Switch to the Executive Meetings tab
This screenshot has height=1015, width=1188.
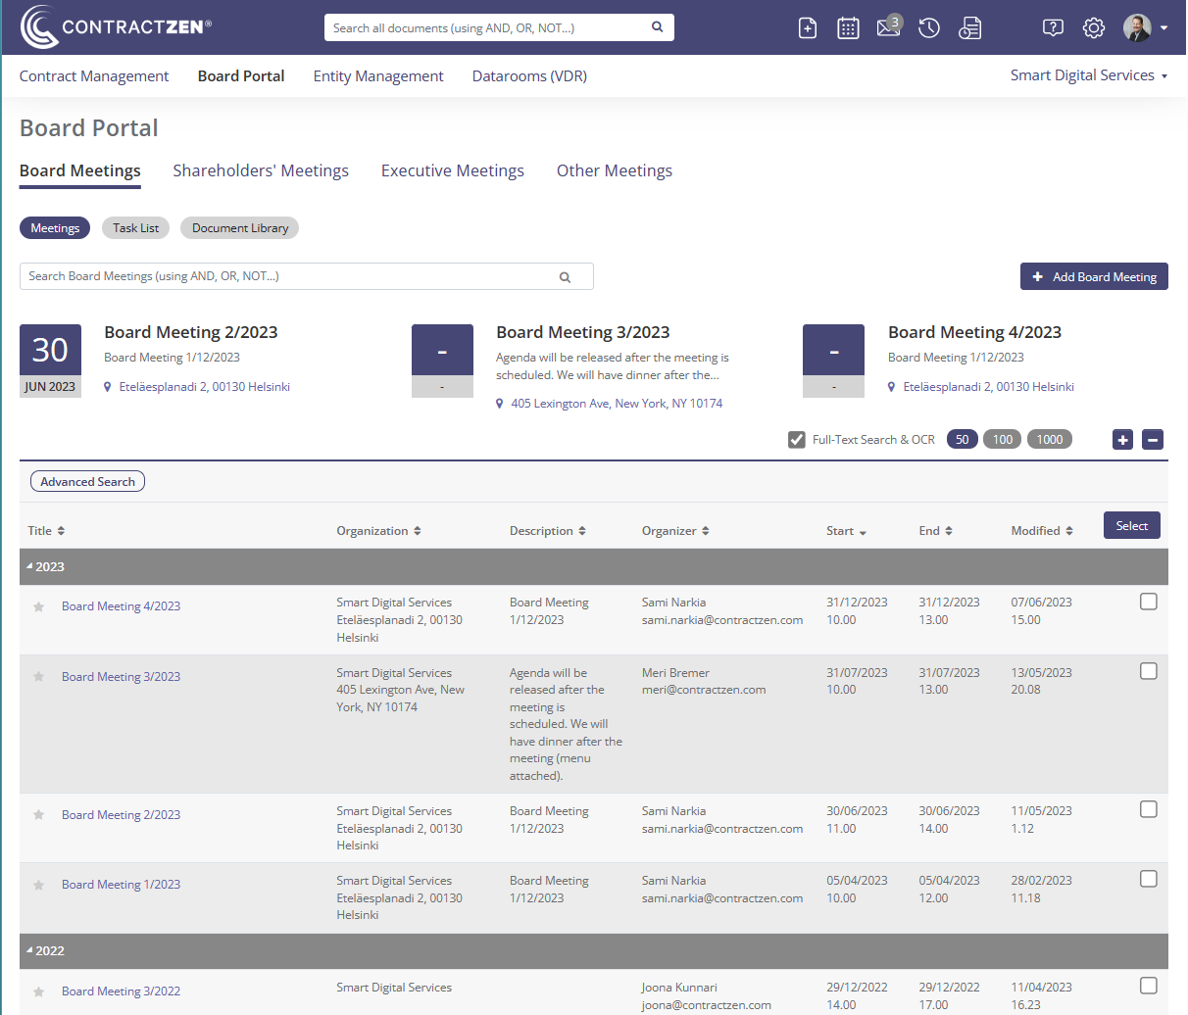[453, 171]
